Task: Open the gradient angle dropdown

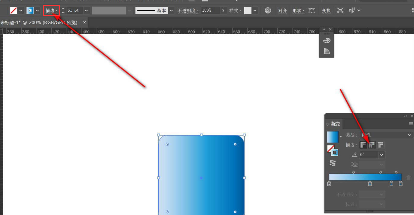Action: coord(381,155)
